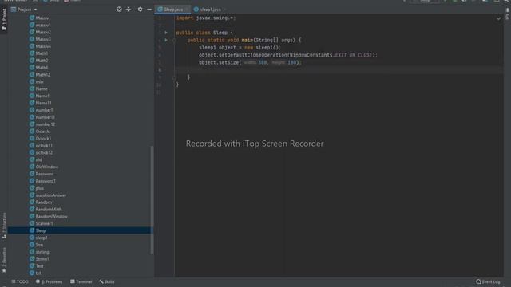
Task: Click the Project tree scrollbar
Action: point(152,200)
